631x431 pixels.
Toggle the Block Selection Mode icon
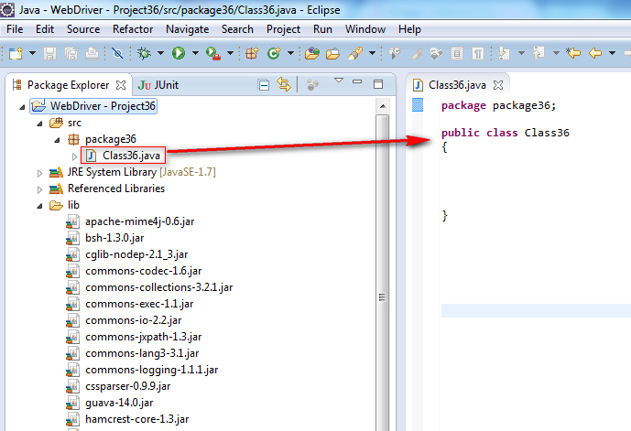coord(457,53)
